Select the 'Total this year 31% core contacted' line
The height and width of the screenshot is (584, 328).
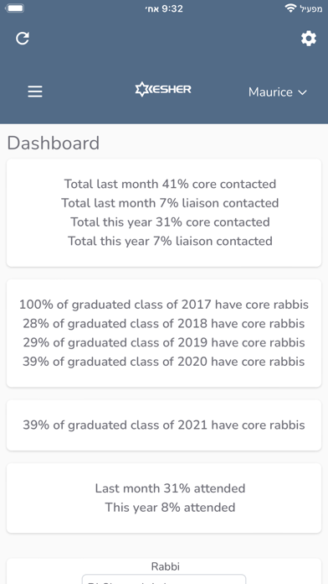170,222
